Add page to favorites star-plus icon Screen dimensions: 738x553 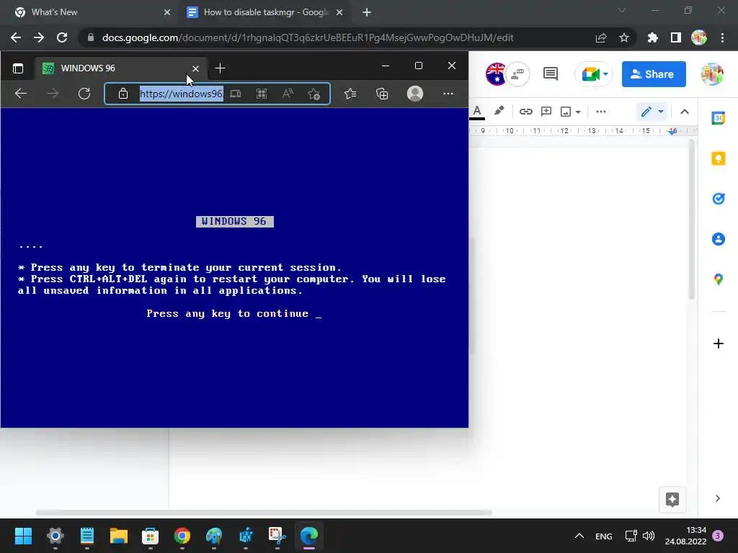click(314, 94)
